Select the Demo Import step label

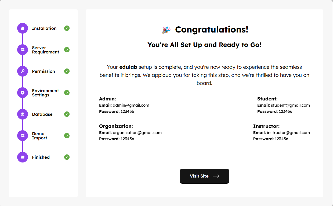(39, 136)
